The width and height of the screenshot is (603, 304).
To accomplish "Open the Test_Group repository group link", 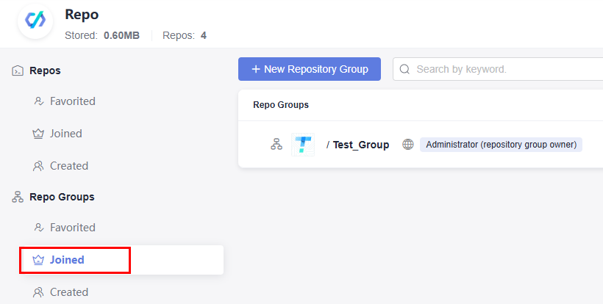I will (x=361, y=145).
